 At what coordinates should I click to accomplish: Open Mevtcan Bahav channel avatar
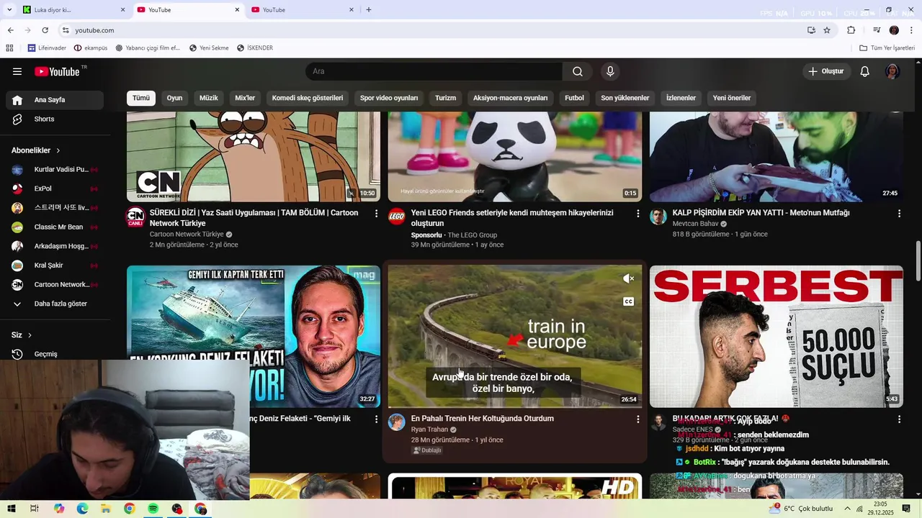(658, 217)
